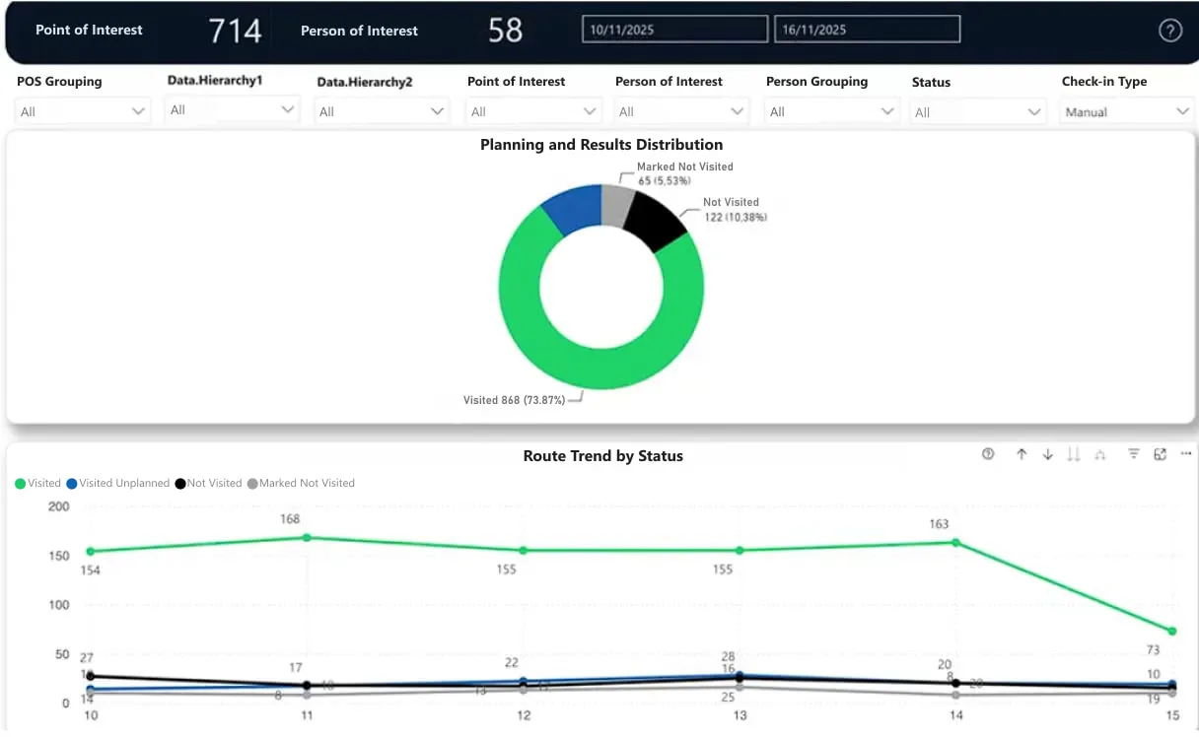Open the Check-in Type dropdown set to Manual
1199x737 pixels.
tap(1128, 112)
